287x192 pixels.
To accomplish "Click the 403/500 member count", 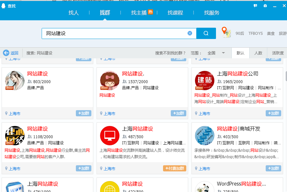I will (231, 137).
